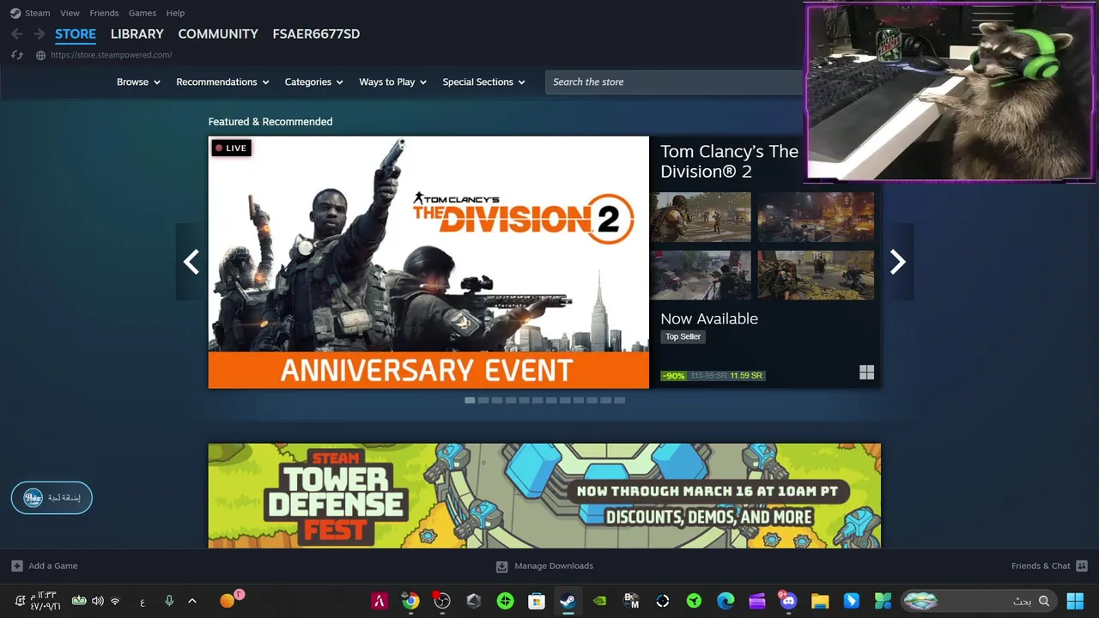This screenshot has height=618, width=1099.
Task: Open Google Chrome from the taskbar
Action: point(410,601)
